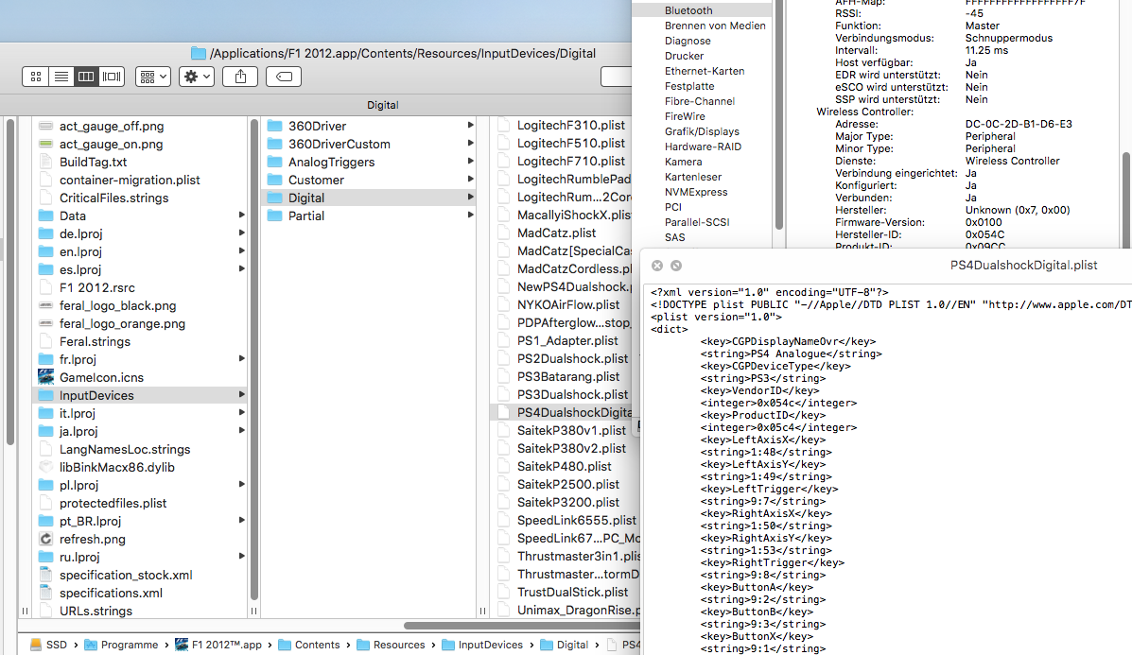Select PS1_Adapter.plist file
This screenshot has width=1132, height=655.
point(566,340)
